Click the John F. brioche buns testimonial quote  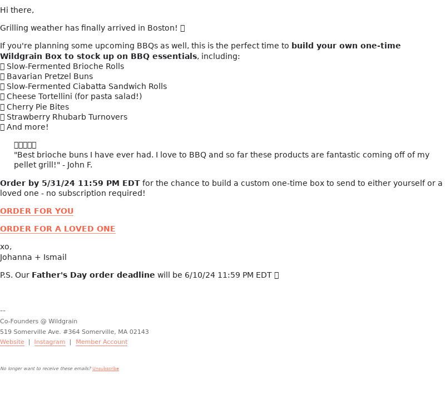221,160
